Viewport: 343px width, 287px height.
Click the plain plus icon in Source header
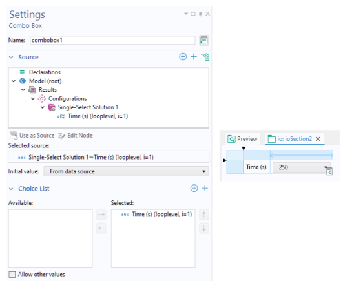click(x=194, y=57)
